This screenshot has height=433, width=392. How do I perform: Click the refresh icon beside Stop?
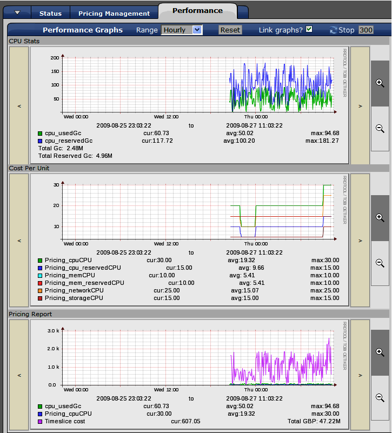tap(333, 30)
